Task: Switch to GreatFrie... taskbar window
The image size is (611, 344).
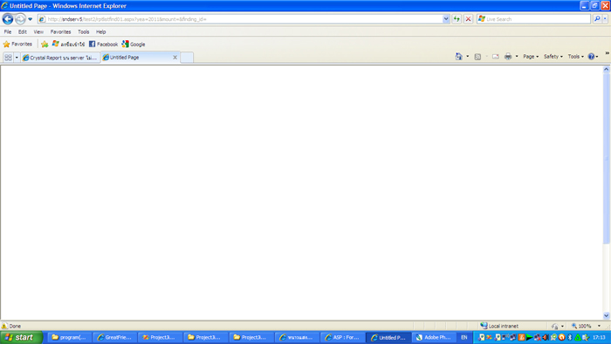Action: click(x=115, y=337)
